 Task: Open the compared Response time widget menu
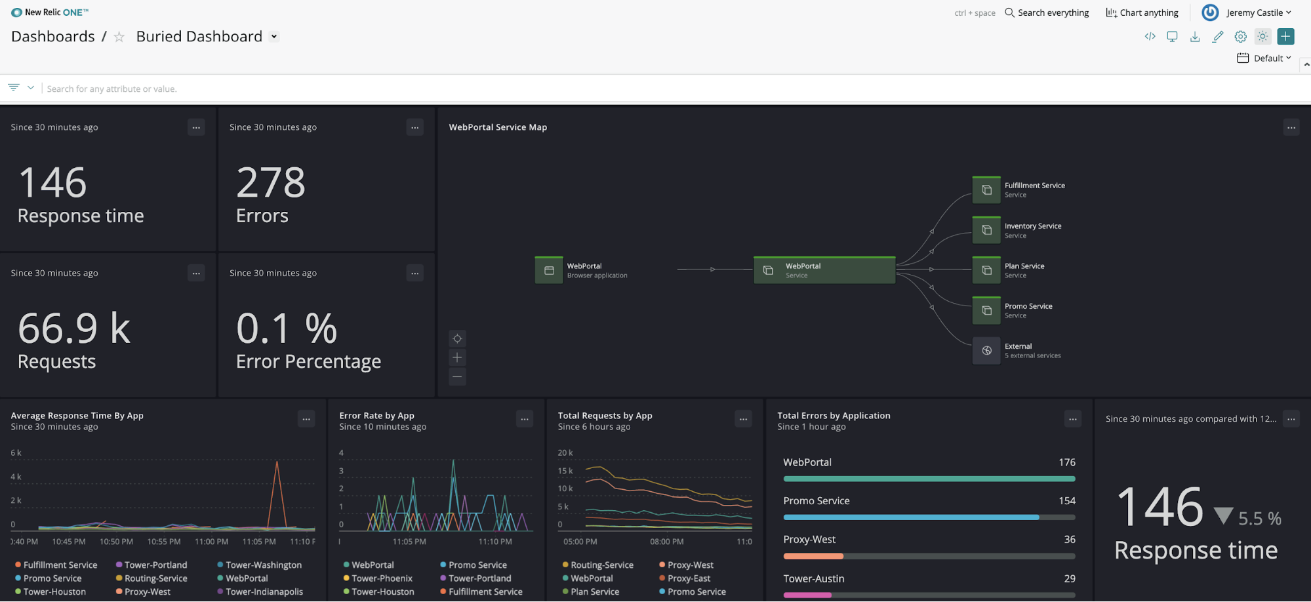[1291, 418]
